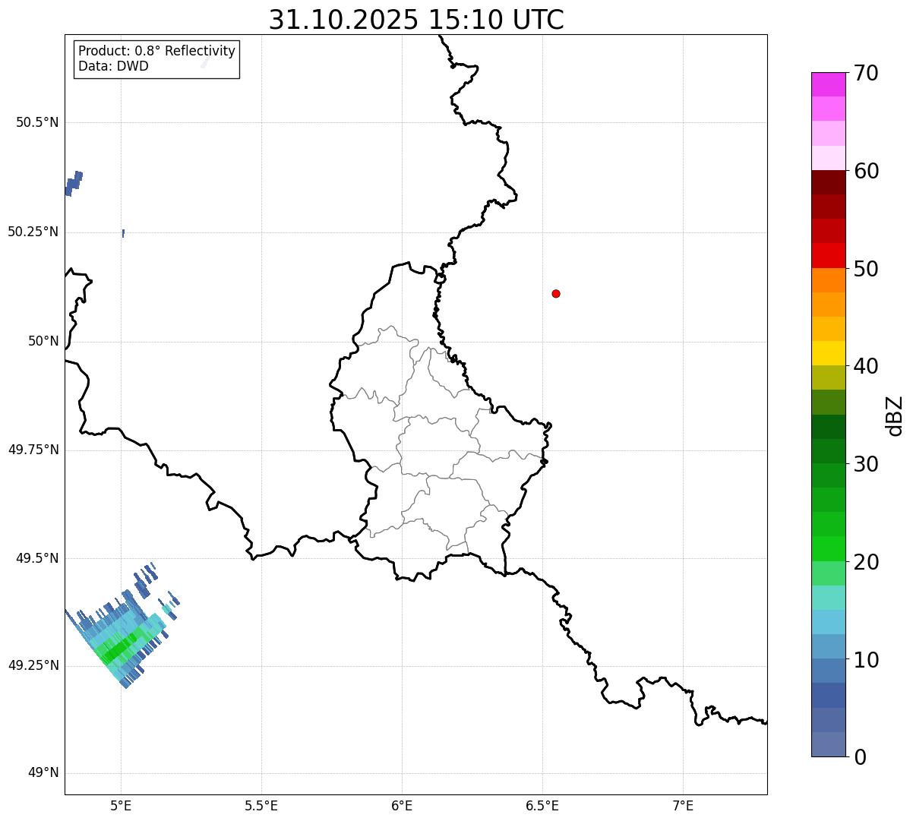Image resolution: width=913 pixels, height=821 pixels.
Task: Click the latitude label "50.5°N"
Action: (x=37, y=122)
